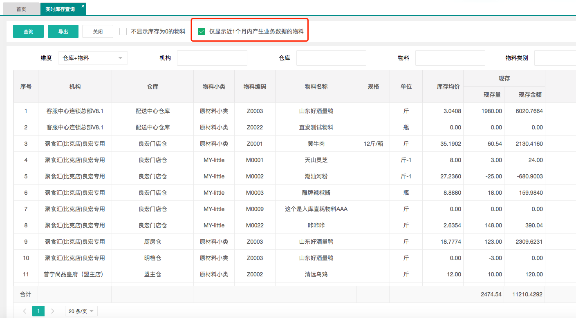Focus the 机构 input field
The width and height of the screenshot is (576, 318).
click(x=212, y=58)
